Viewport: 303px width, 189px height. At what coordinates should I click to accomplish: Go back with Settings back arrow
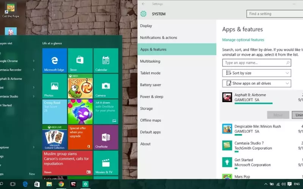click(143, 4)
